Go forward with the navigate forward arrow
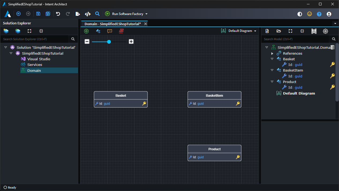The height and width of the screenshot is (191, 339). tap(28, 14)
